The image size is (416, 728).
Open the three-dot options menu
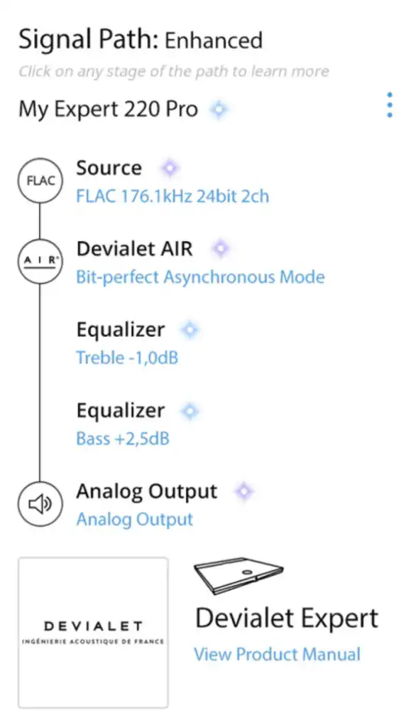coord(390,105)
